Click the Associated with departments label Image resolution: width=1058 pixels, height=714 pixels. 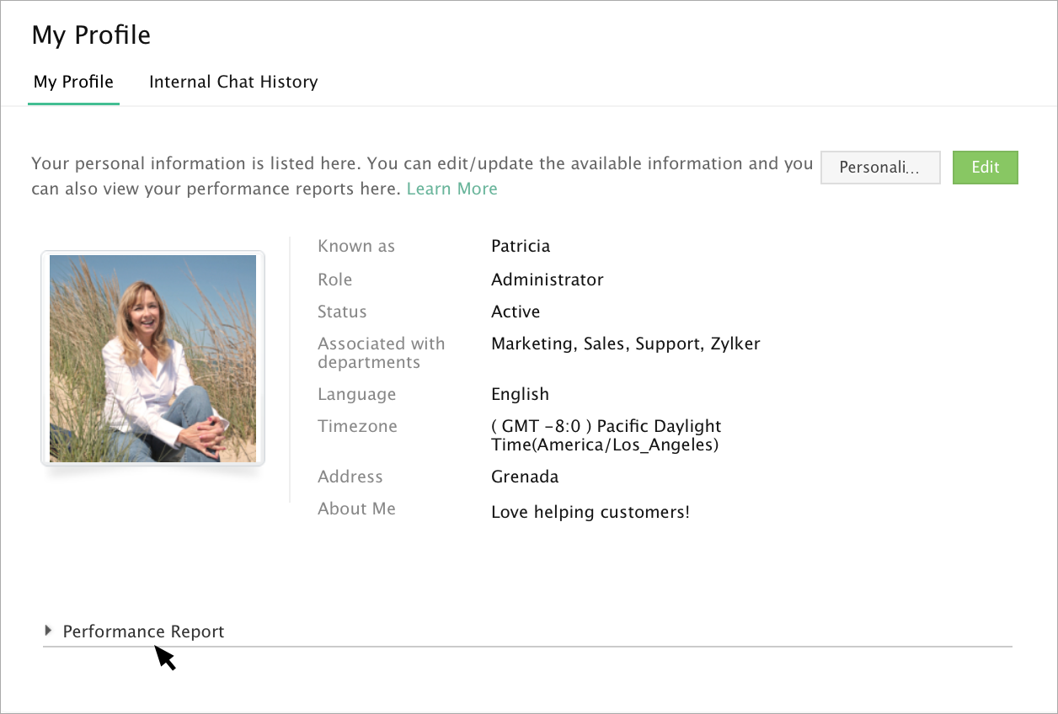click(x=381, y=353)
